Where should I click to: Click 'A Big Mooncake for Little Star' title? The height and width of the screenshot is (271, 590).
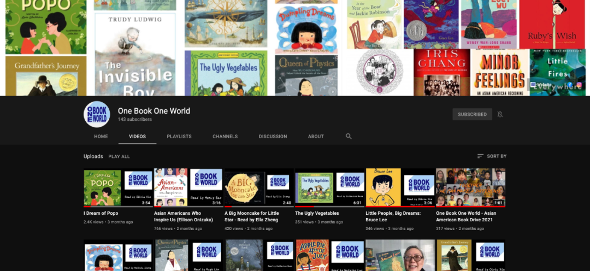[252, 216]
